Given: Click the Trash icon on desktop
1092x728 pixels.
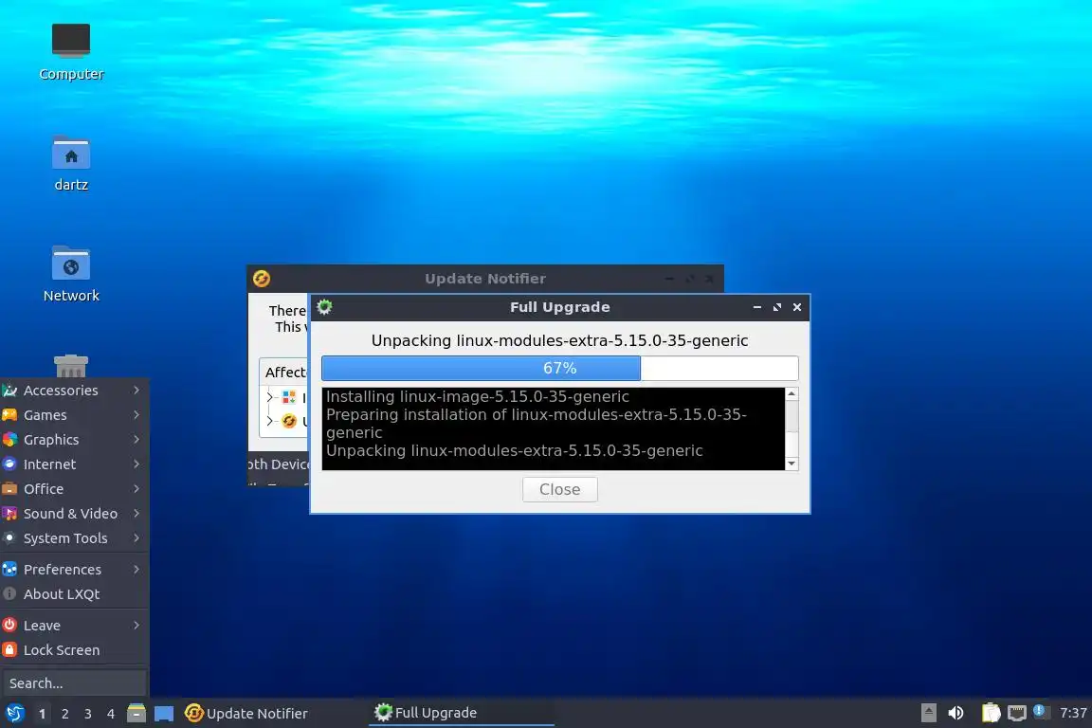Looking at the screenshot, I should point(71,367).
